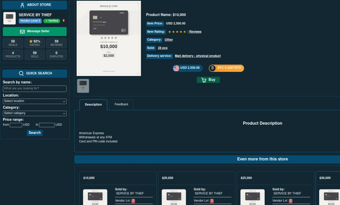Click the $30,000 listing thumbnail image
Image resolution: width=340 pixels, height=205 pixels.
pyautogui.click(x=329, y=197)
